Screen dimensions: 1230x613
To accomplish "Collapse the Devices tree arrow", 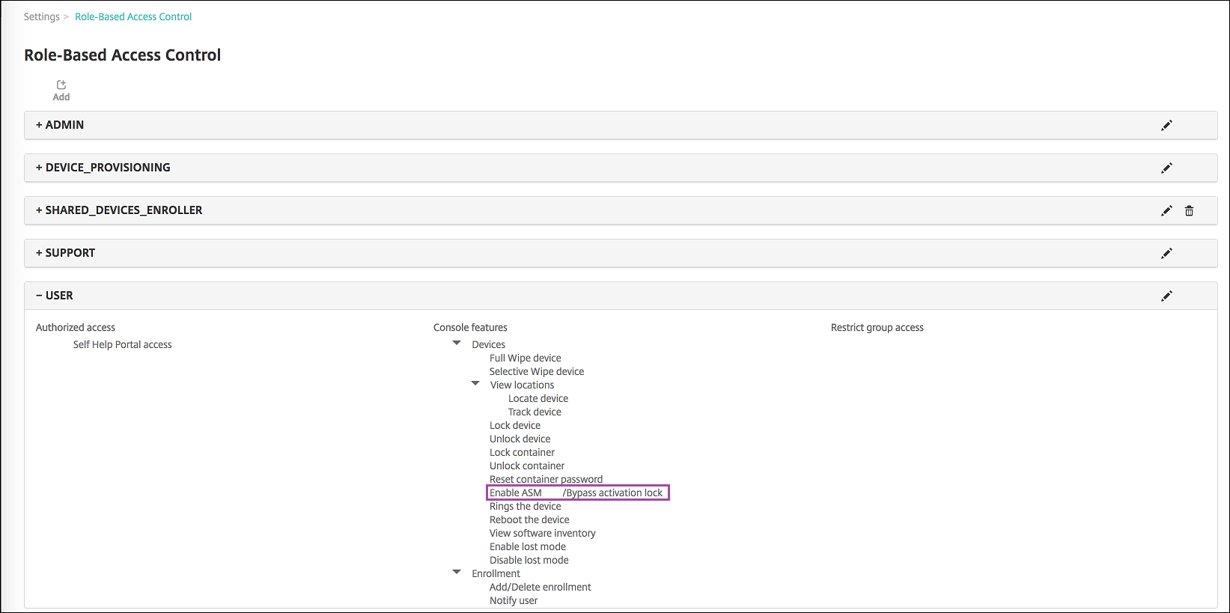I will (x=457, y=344).
